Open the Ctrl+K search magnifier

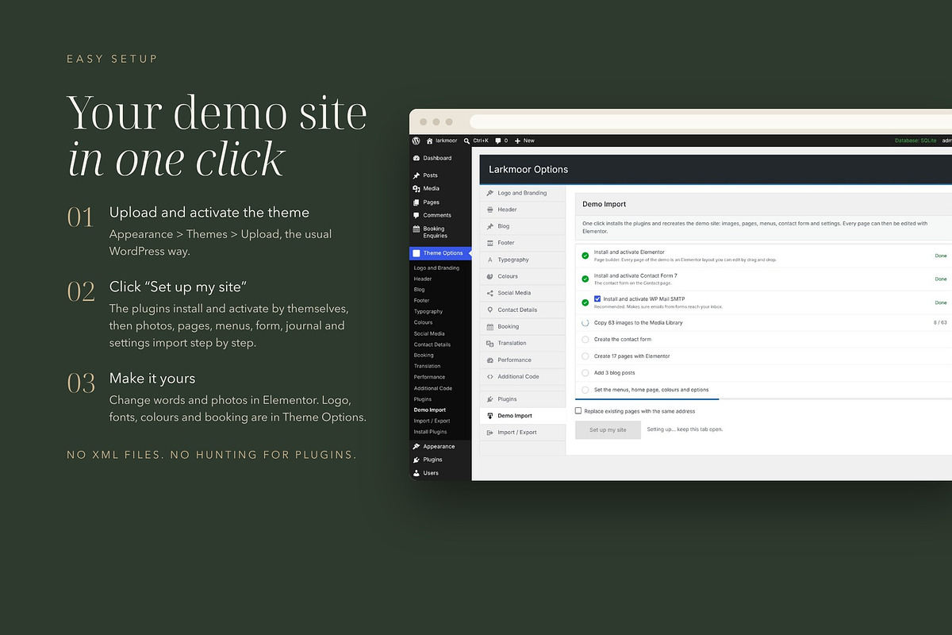click(467, 140)
